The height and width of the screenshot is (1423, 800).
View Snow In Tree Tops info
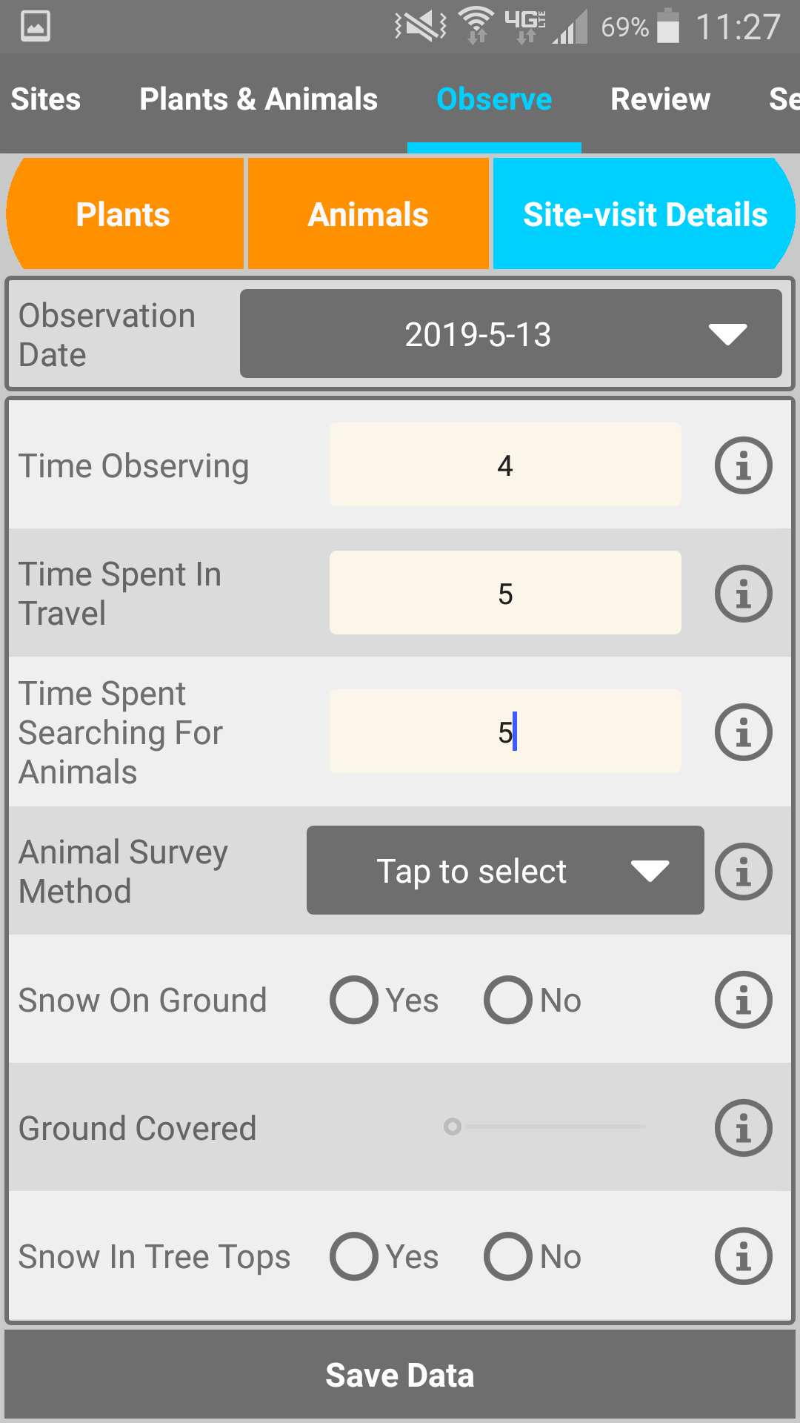743,1256
